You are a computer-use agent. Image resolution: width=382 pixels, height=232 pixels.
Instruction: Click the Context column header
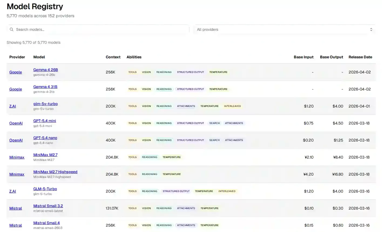113,57
